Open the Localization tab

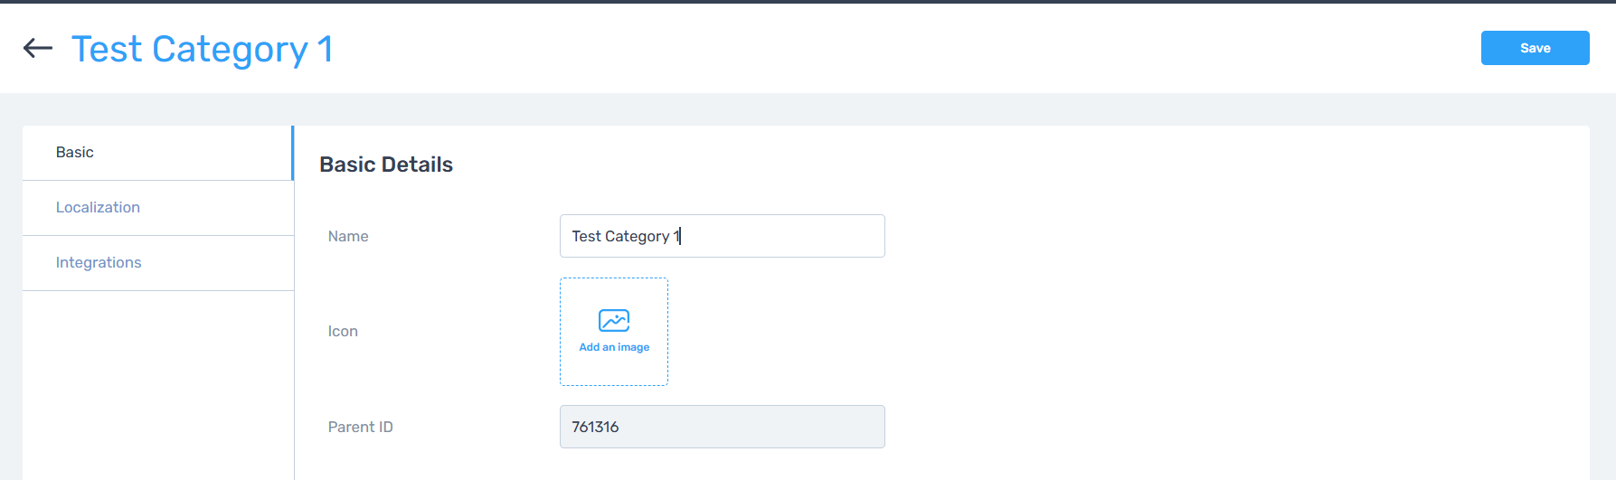(x=98, y=208)
